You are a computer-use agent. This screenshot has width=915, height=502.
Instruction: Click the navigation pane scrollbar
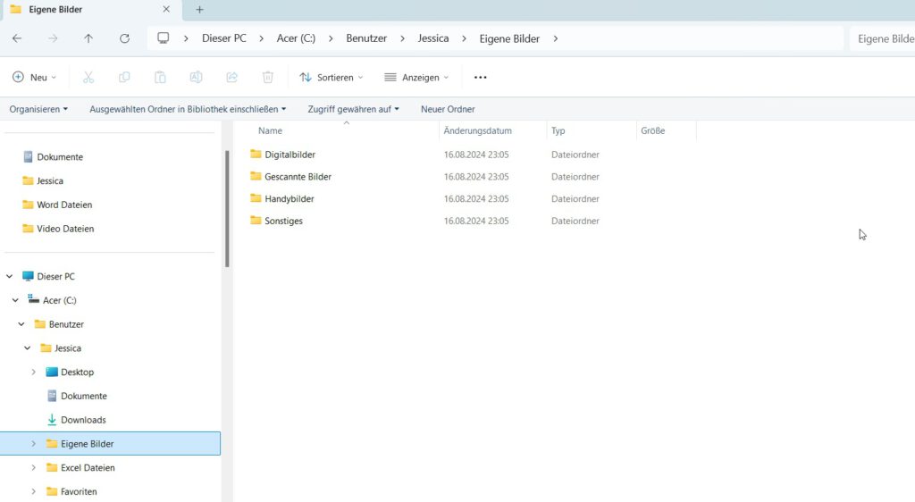point(227,209)
